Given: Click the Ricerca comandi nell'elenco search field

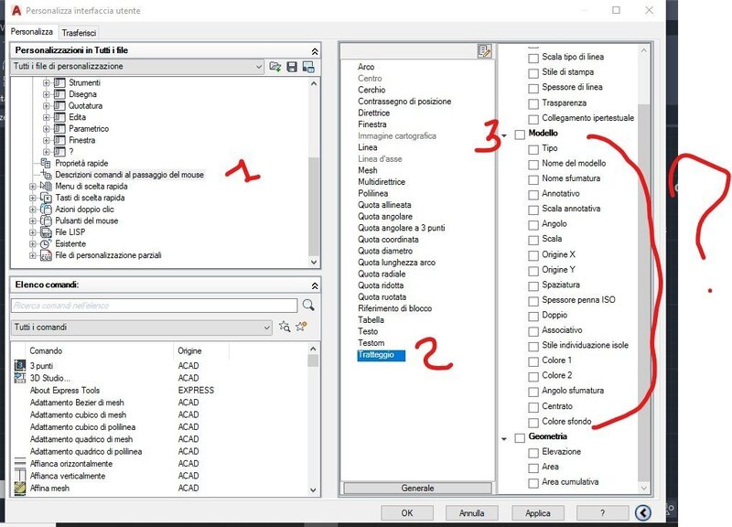Looking at the screenshot, I should (x=154, y=306).
